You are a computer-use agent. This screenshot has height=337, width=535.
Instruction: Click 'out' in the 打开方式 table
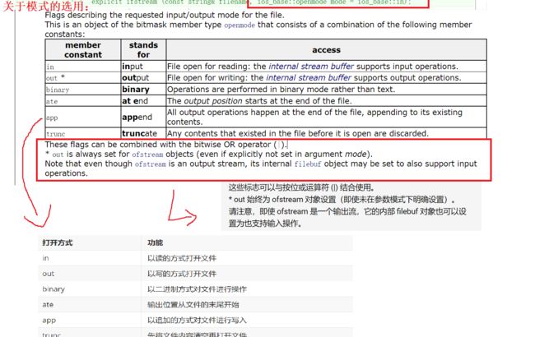click(49, 274)
